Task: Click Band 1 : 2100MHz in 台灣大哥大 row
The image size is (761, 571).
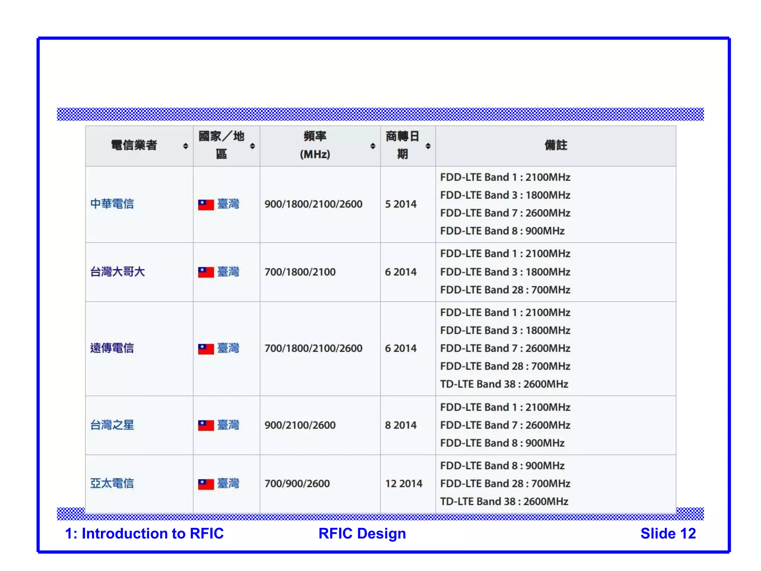Action: click(x=505, y=254)
